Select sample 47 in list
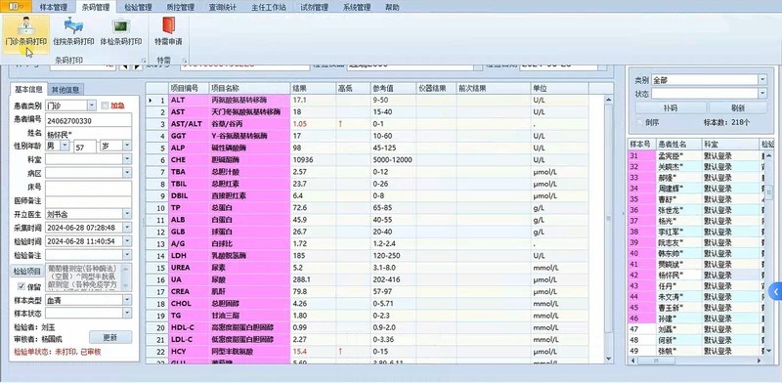 pos(696,328)
